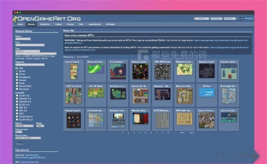Open the Leaderboards tab
Viewport: 267px width, 164px height.
tap(94, 24)
